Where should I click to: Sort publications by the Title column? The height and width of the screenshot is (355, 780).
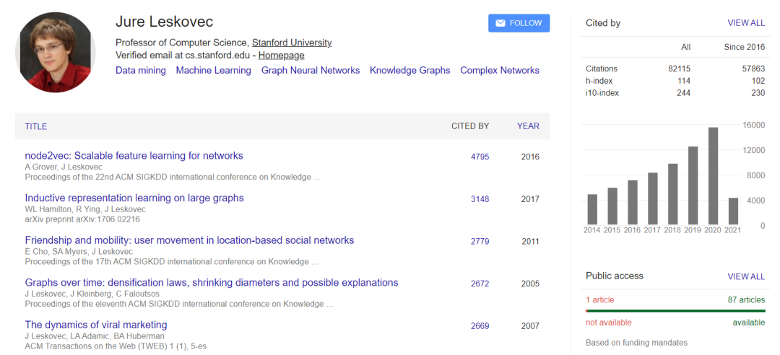(x=36, y=126)
